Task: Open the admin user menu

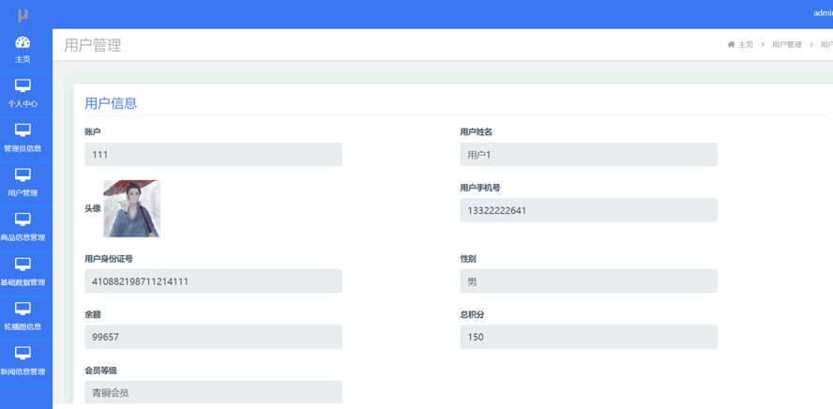Action: [822, 13]
